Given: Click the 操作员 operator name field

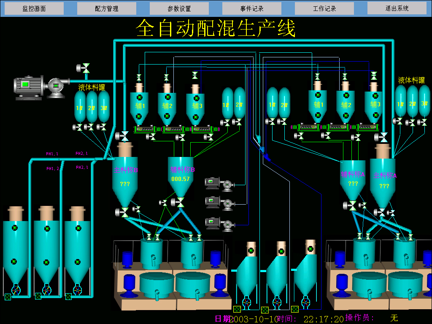Looking at the screenshot, I should coord(394,318).
